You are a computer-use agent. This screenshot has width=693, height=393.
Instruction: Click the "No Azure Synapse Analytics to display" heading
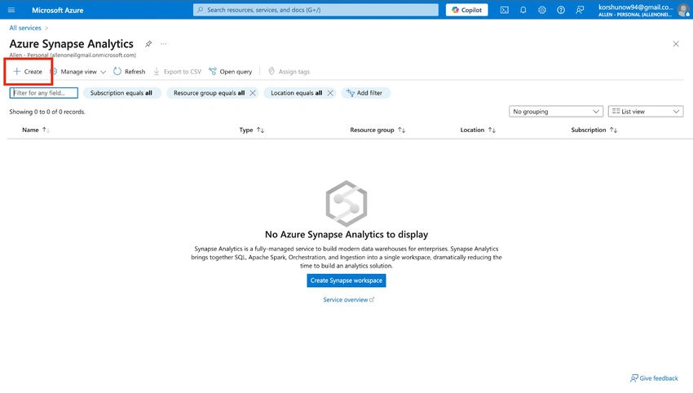tap(346, 234)
